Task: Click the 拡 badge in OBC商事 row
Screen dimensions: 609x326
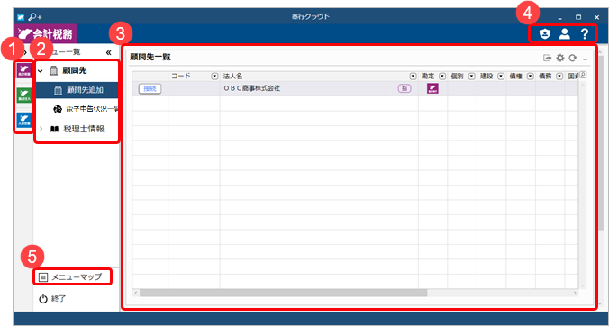Action: pos(404,88)
